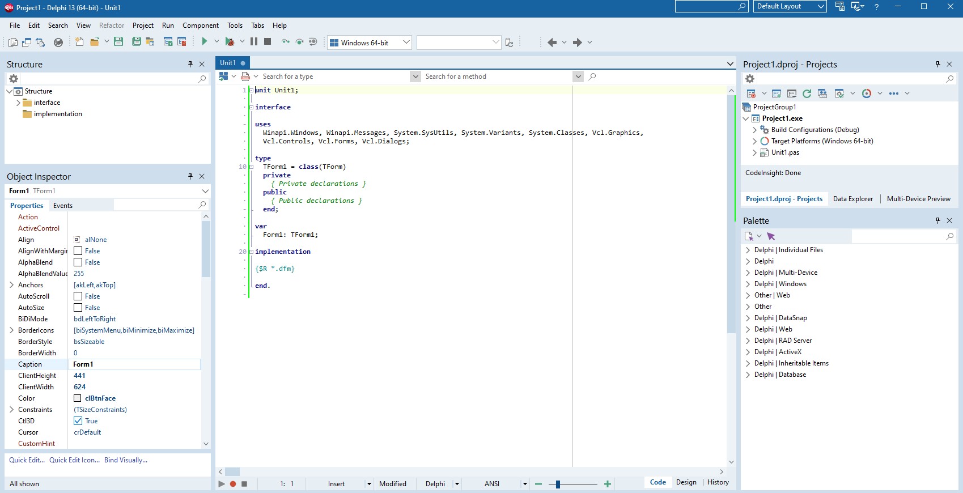Switch to the History tab
The height and width of the screenshot is (493, 963).
718,482
